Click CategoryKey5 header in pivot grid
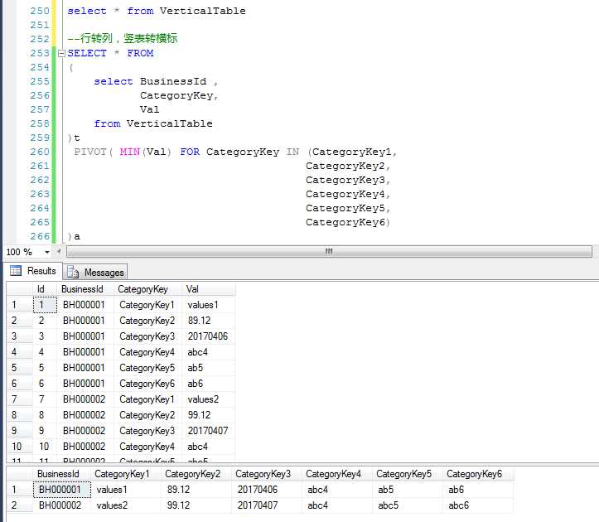 [x=408, y=474]
